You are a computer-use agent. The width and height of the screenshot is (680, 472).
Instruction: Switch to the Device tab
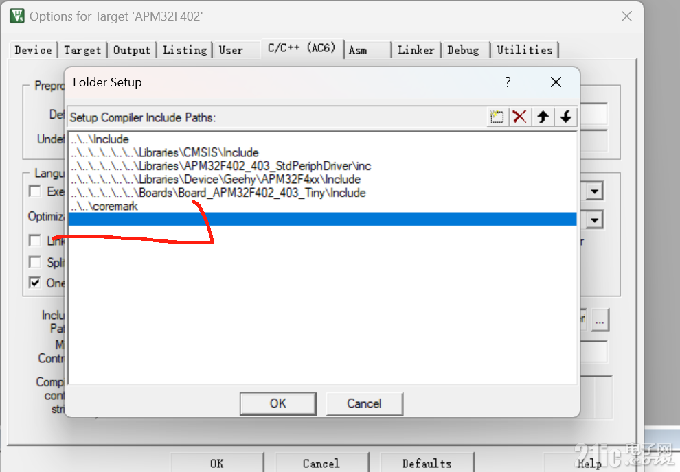tap(34, 50)
